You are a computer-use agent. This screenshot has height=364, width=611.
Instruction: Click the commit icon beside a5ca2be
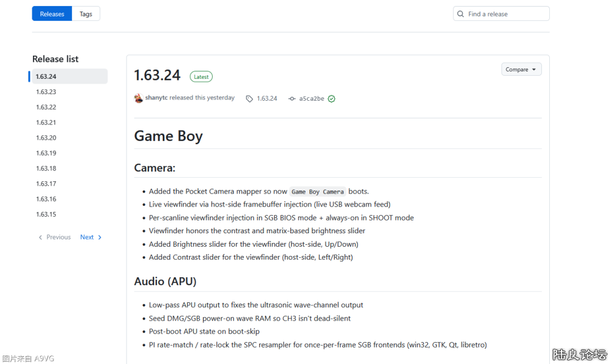pos(292,99)
